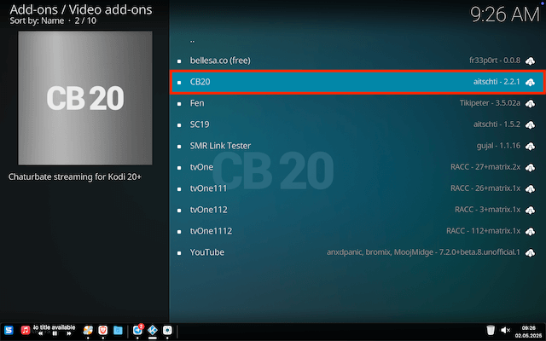Open the Fen add-on entry
The width and height of the screenshot is (546, 341).
pos(357,103)
